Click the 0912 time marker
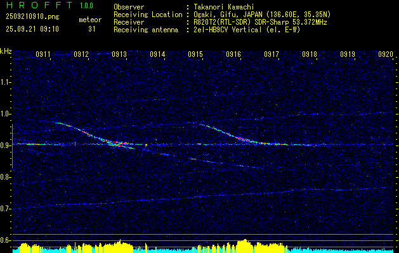Viewport: 399px width, 253px height. (81, 54)
